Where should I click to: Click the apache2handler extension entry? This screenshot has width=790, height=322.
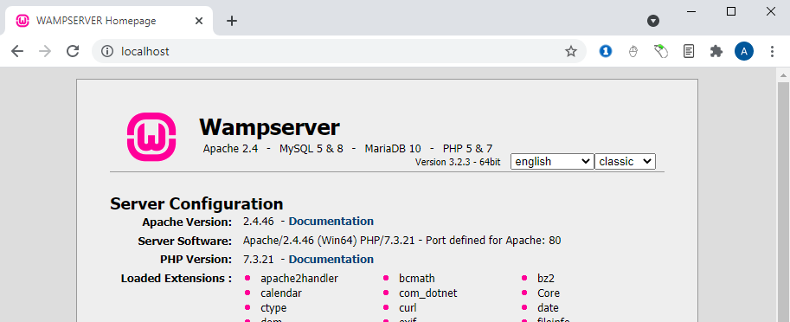click(299, 278)
